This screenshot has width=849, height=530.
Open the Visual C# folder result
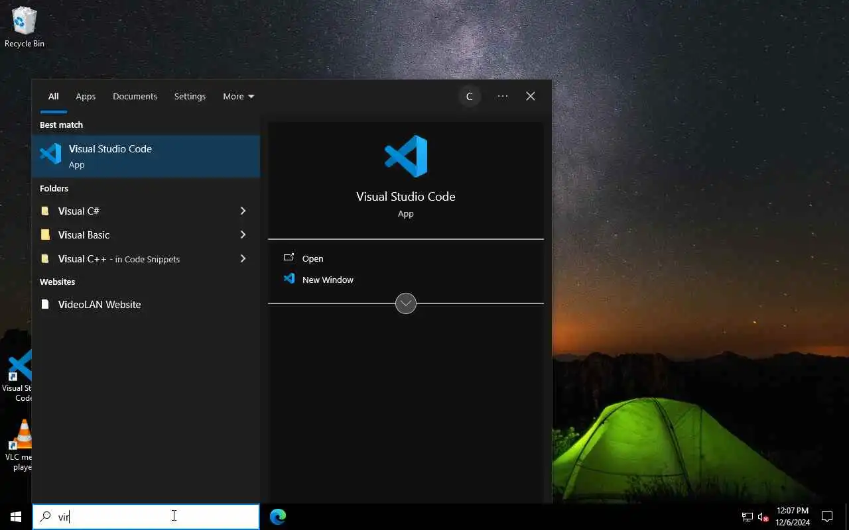coord(146,211)
